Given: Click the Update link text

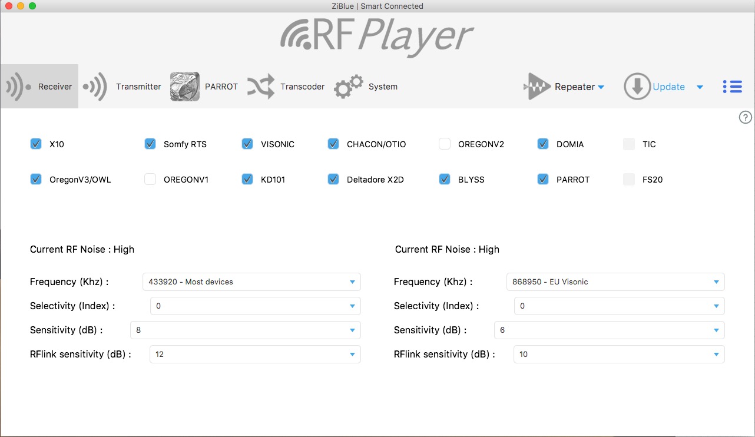Looking at the screenshot, I should [668, 87].
